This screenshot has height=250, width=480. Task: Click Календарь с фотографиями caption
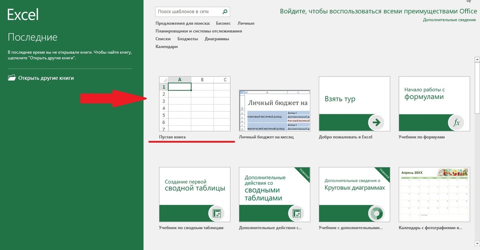[431, 228]
